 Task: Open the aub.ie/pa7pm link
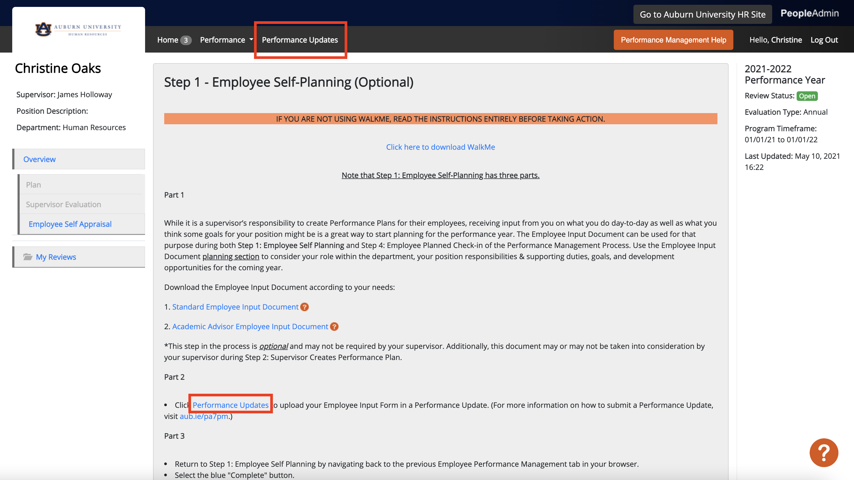click(204, 416)
